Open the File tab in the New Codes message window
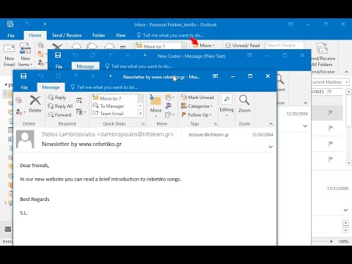Viewport: 352px width, 264px height. [59, 67]
